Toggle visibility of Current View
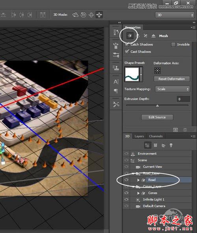Viewport: 197px width, 233px height. [126, 167]
